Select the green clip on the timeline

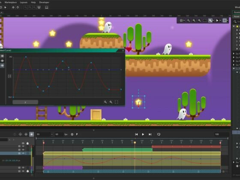click(117, 150)
